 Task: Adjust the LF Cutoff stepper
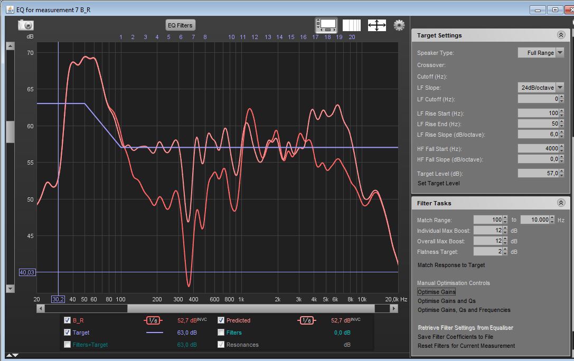[561, 99]
